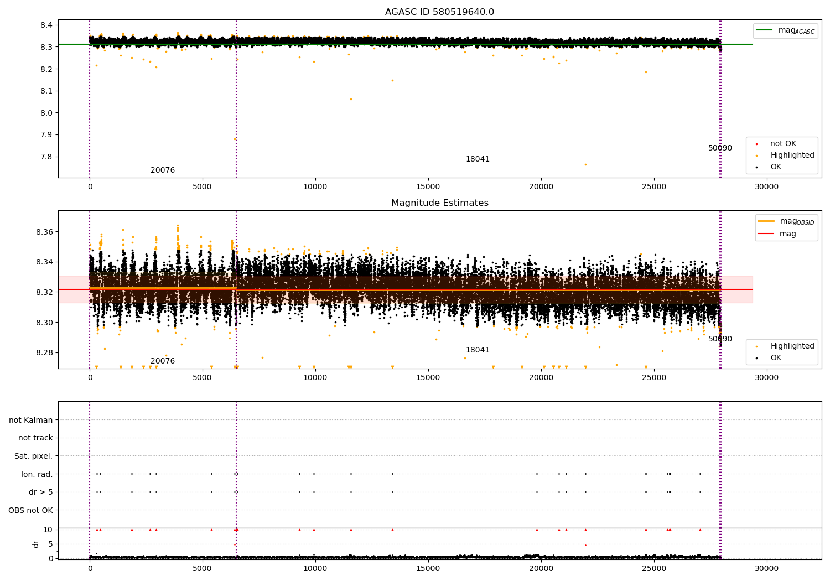Viewport: 830px width, 581px height.
Task: Click y-axis tick 7.8 on top plot
Action: (x=46, y=157)
